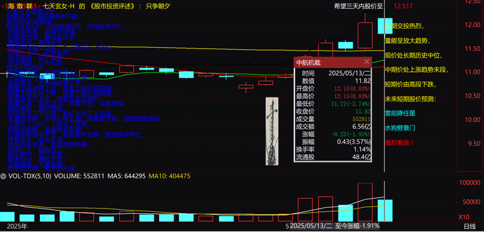Select the 开盘价 row in popup
484x238 pixels.
click(x=333, y=88)
